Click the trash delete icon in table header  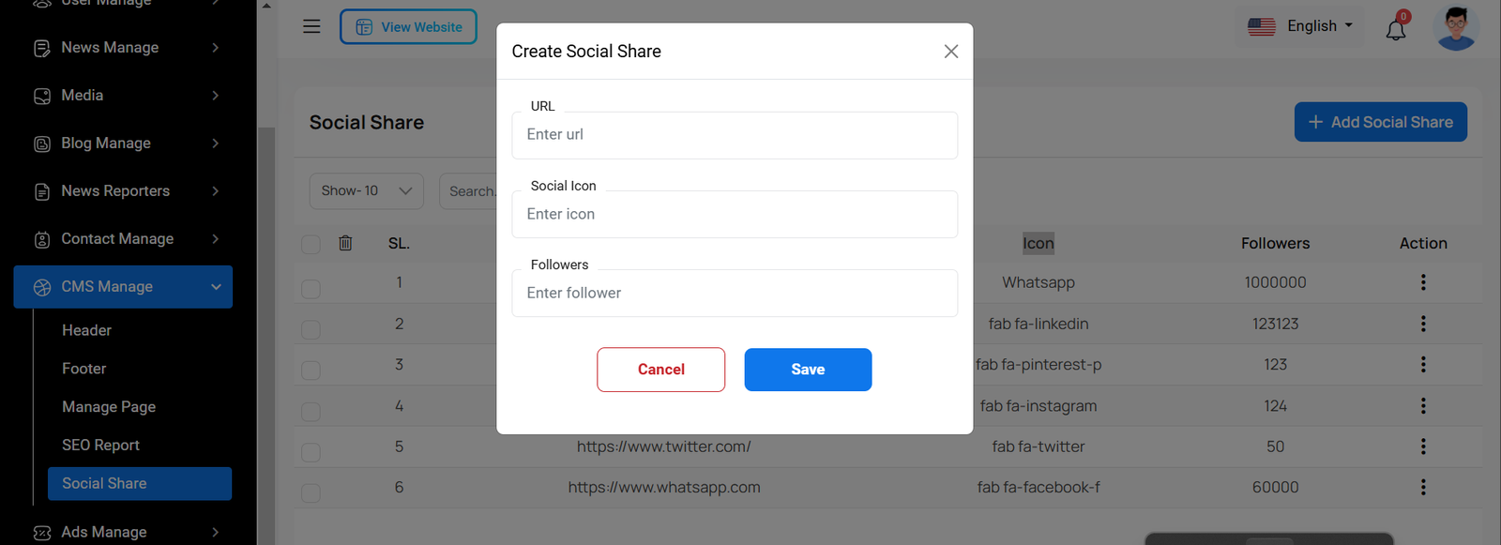345,243
